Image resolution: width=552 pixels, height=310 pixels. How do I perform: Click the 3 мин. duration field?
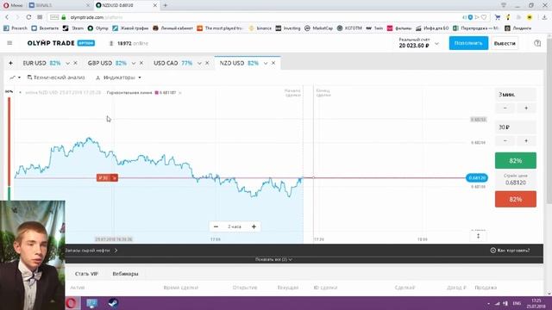(516, 95)
